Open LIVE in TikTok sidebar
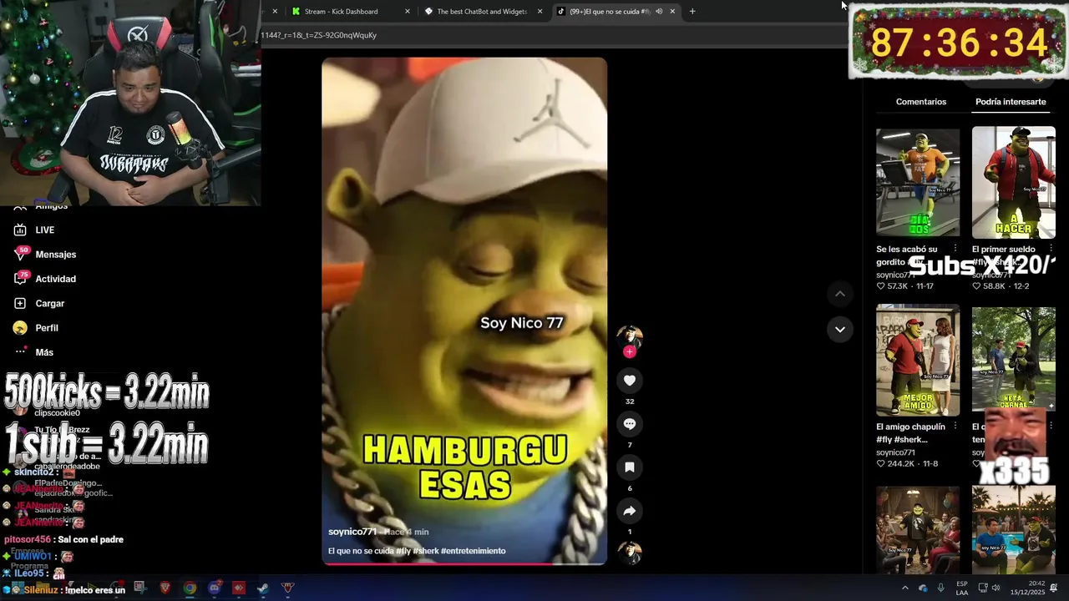 tap(45, 230)
